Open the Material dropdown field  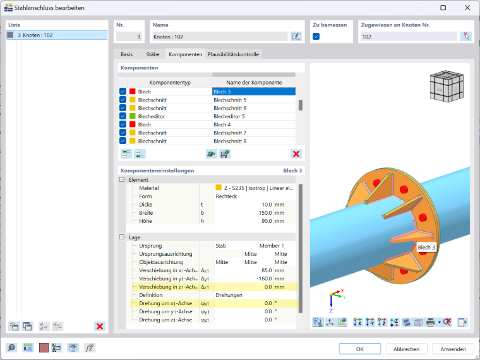tap(255, 188)
